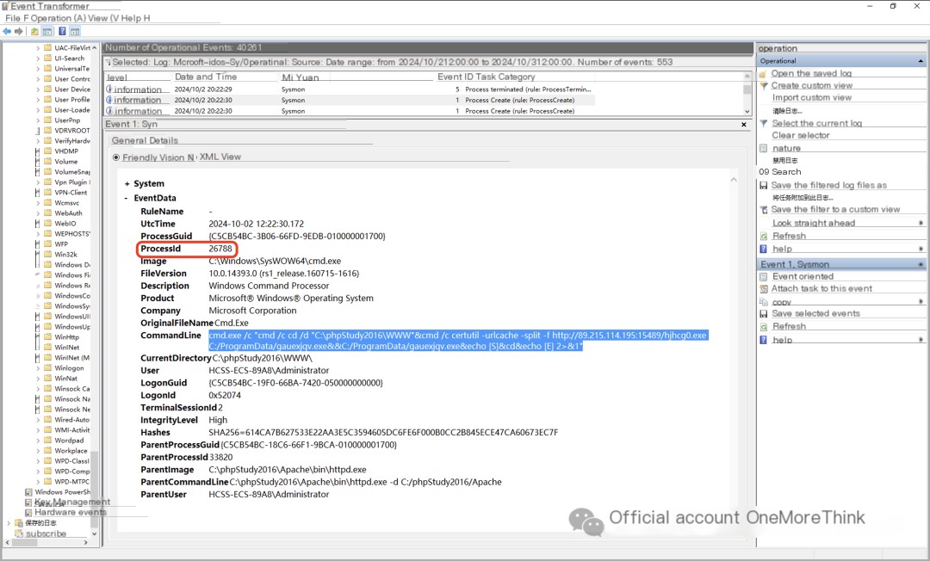Select the Friendly Vision radio button

pos(116,157)
